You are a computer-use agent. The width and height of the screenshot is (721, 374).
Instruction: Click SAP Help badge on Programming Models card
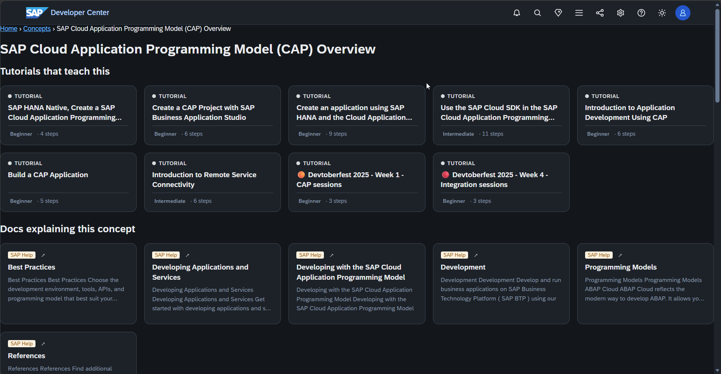(x=599, y=255)
